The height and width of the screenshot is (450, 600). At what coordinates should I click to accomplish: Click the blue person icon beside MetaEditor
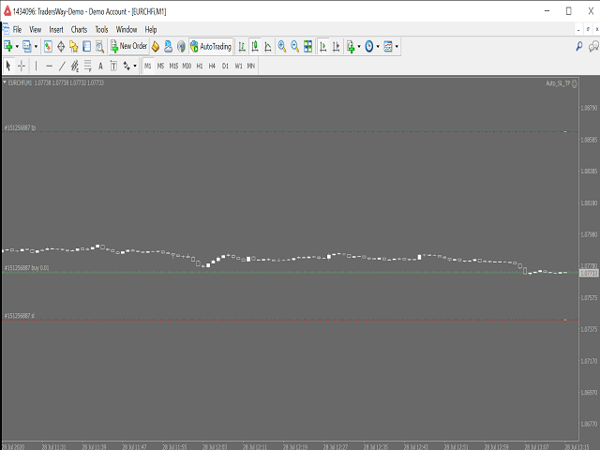point(168,46)
